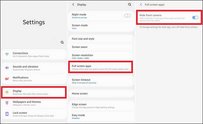Open Display settings
Viewport: 203px width, 124px height.
pos(34,92)
